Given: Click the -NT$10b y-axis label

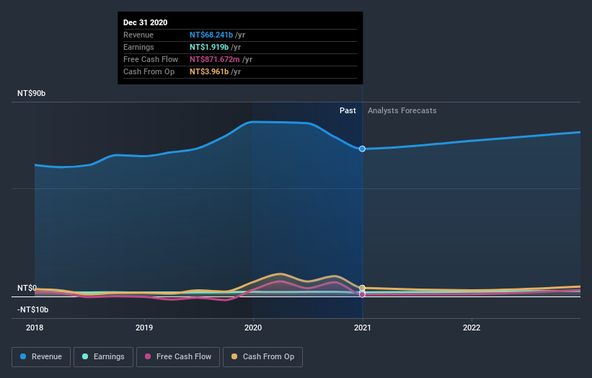Looking at the screenshot, I should 33,309.
